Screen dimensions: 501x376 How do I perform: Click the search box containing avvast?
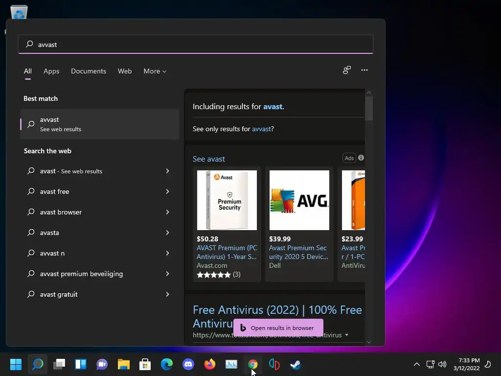tap(196, 45)
